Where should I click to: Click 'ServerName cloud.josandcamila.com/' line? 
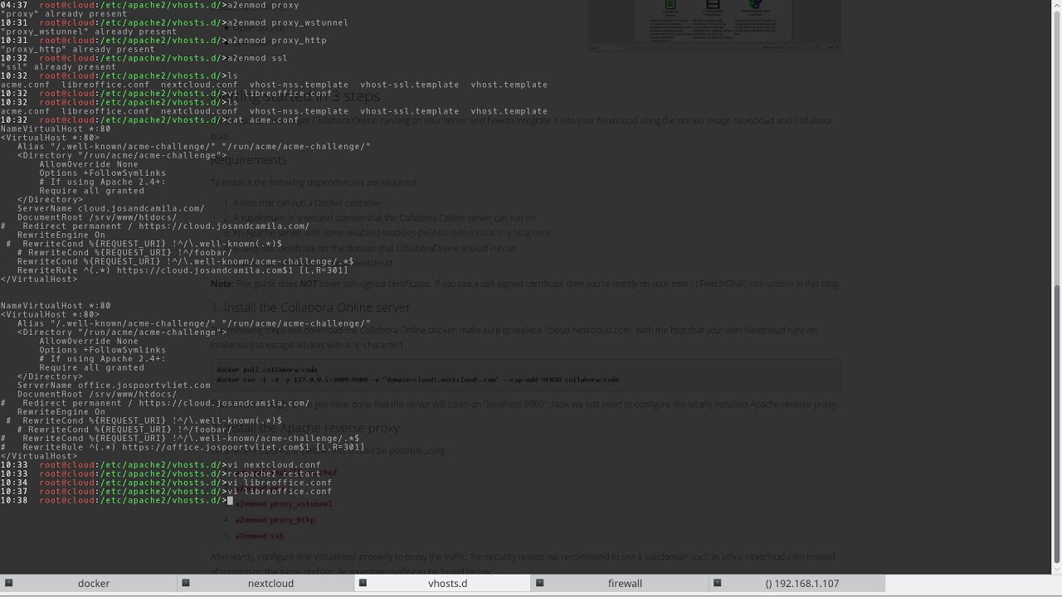(x=111, y=209)
